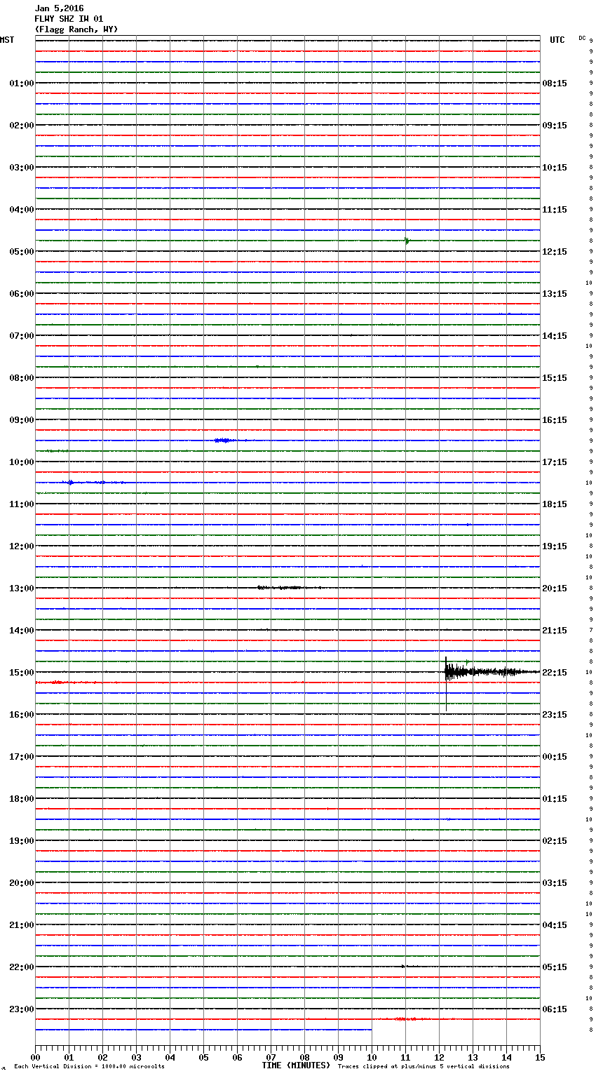Image resolution: width=596 pixels, height=1076 pixels.
Task: Select the 06:00 MST time label
Action: click(x=22, y=294)
